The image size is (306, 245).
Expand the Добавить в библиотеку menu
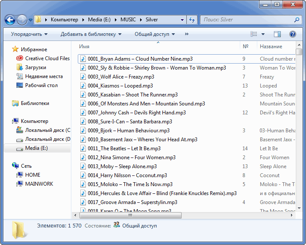click(91, 34)
